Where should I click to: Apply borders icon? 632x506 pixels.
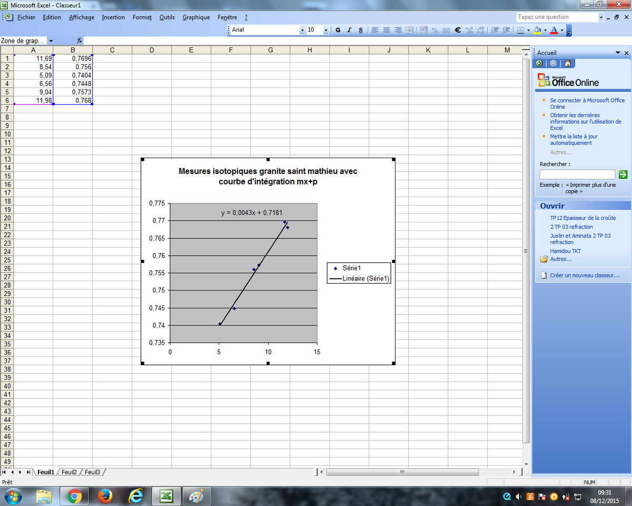pos(520,30)
